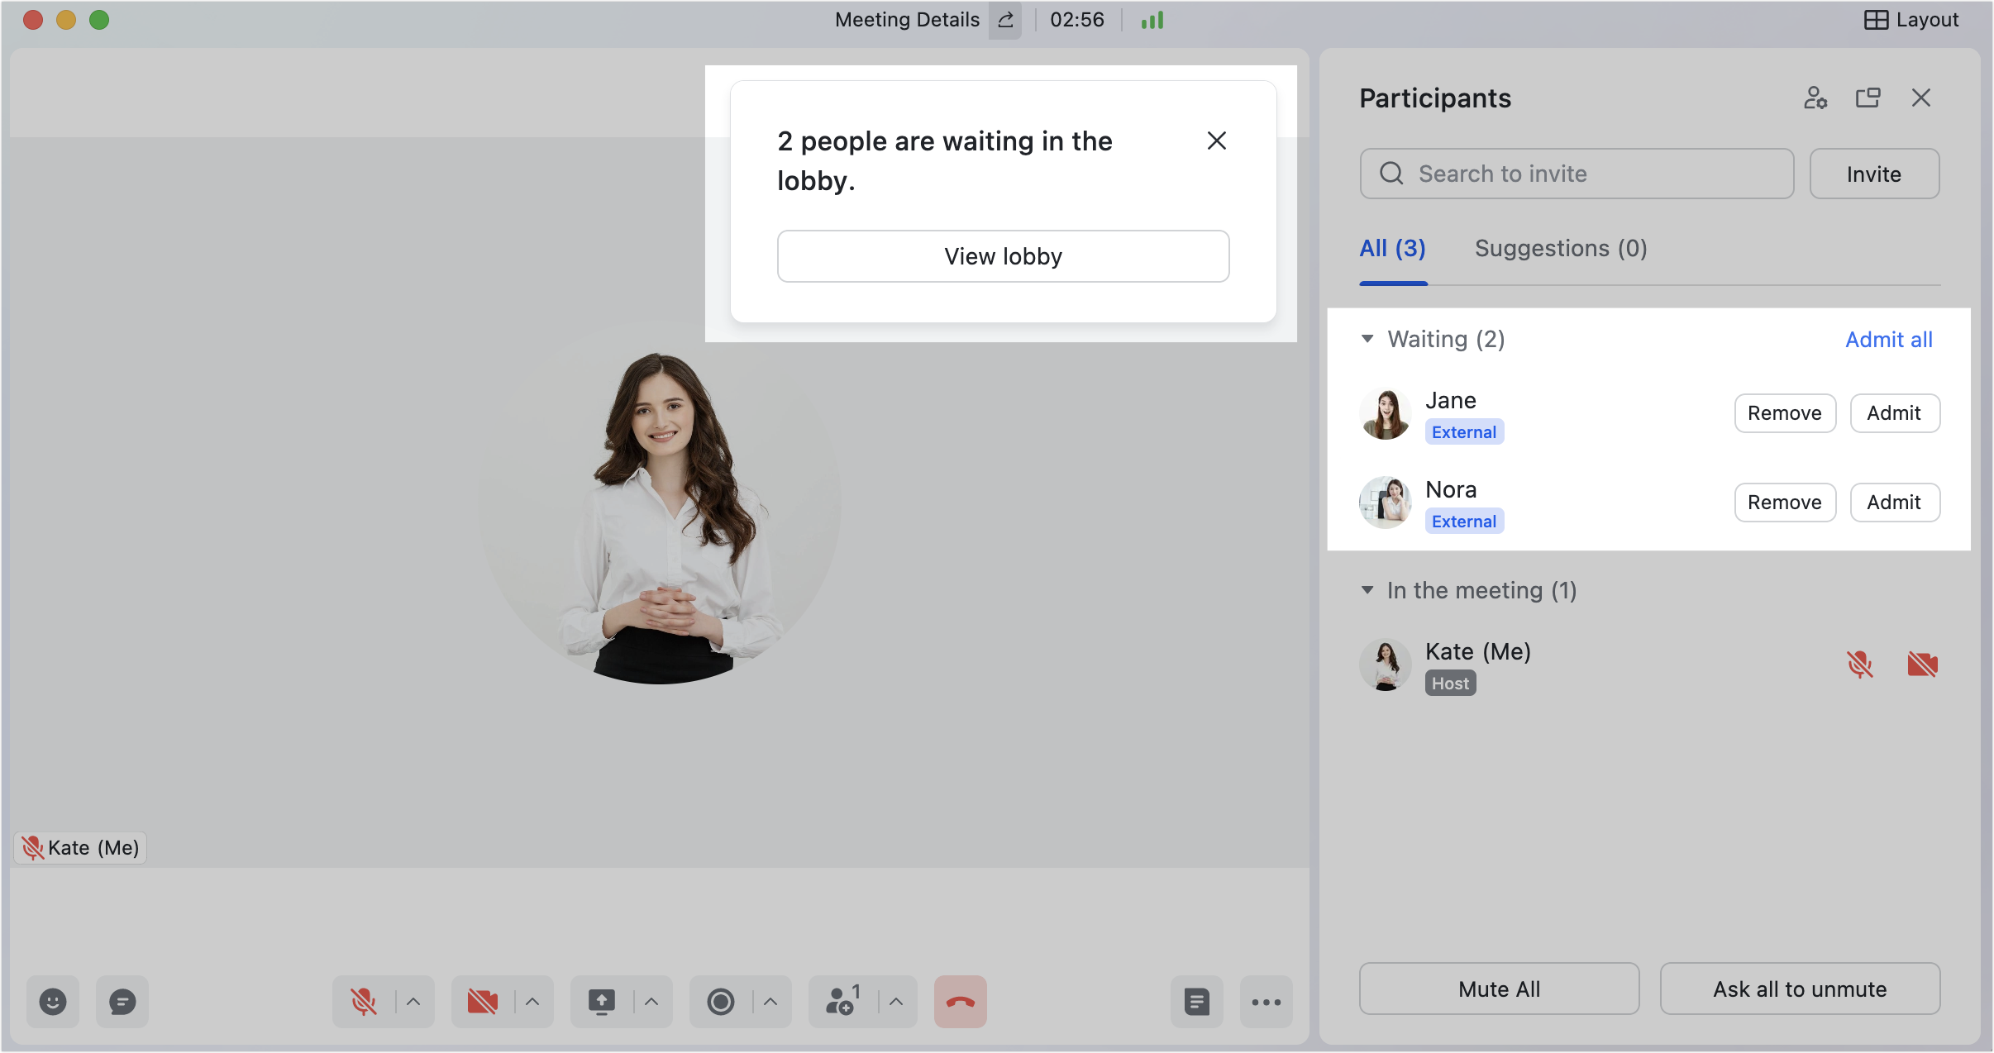The height and width of the screenshot is (1053, 1994).
Task: Collapse the Waiting (2) section
Action: 1368,339
